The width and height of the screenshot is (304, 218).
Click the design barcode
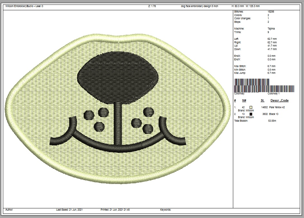click(x=264, y=89)
